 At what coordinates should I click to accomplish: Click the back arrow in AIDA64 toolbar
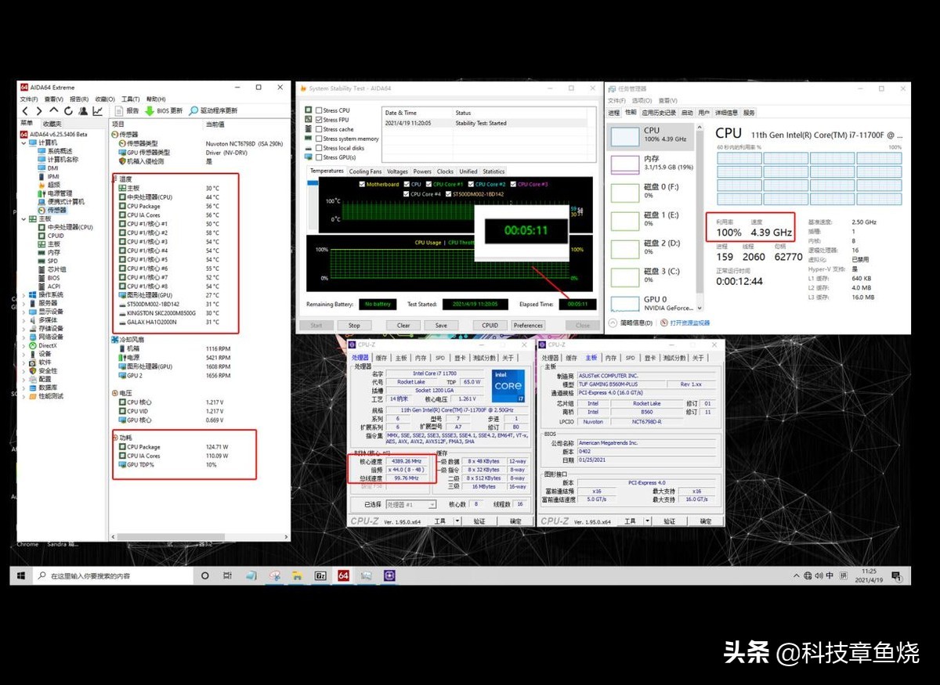click(x=25, y=110)
